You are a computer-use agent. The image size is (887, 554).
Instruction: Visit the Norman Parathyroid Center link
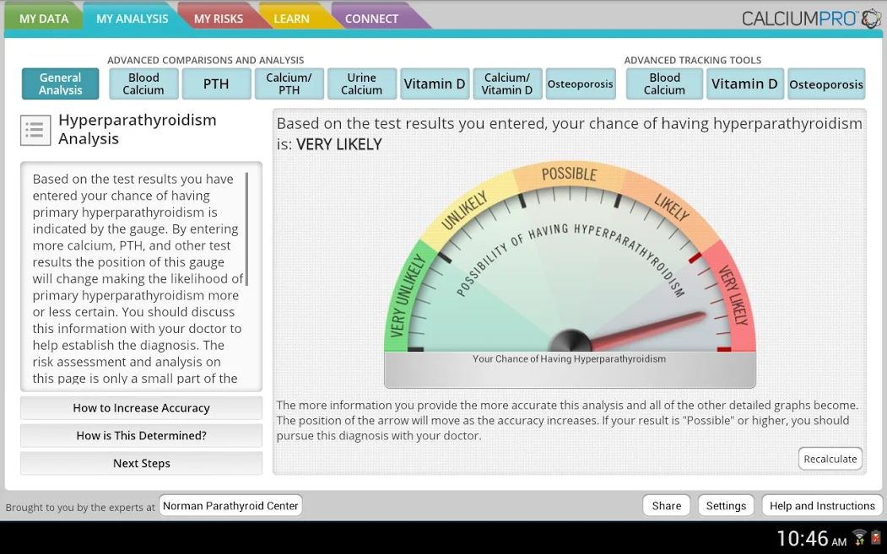(x=230, y=506)
